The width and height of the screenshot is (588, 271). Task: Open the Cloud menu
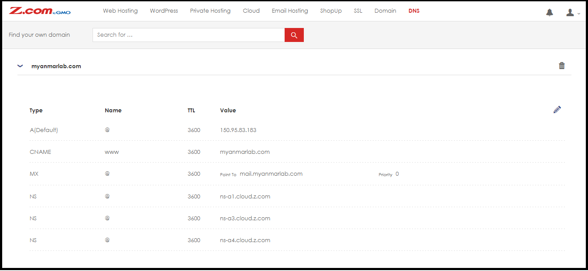(251, 11)
